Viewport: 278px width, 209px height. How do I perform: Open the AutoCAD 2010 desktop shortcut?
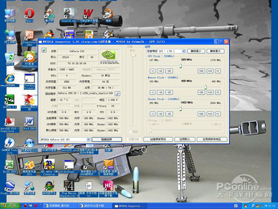coord(9,124)
